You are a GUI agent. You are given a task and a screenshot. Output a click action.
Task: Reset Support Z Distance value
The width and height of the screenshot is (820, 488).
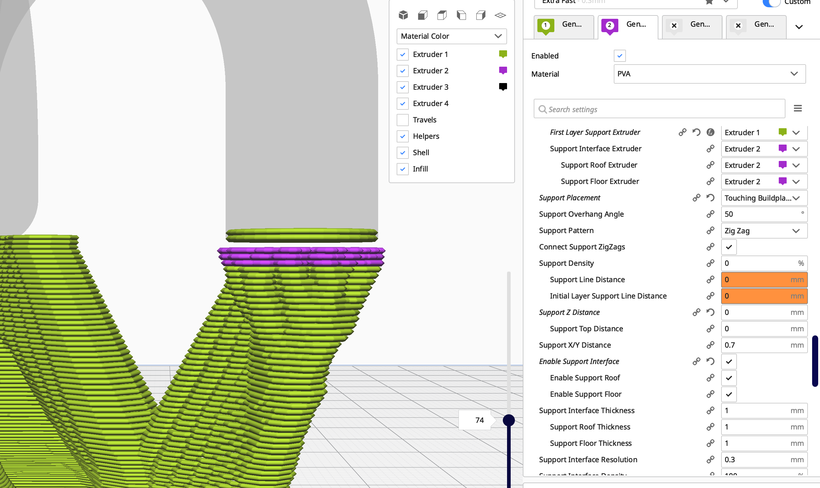pyautogui.click(x=711, y=312)
